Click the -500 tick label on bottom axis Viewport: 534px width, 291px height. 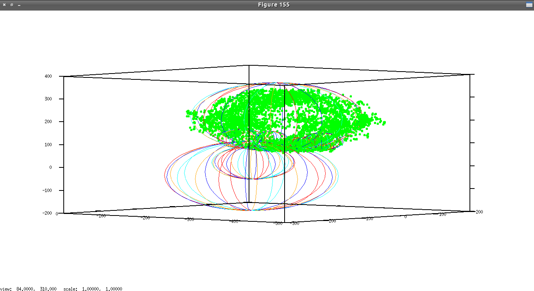(278, 223)
